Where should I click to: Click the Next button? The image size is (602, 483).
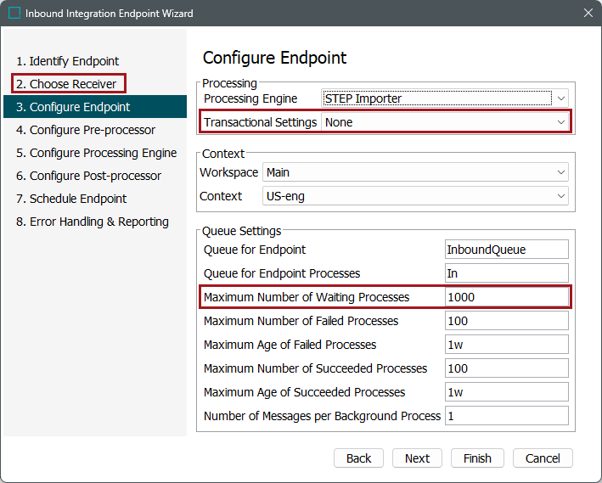click(417, 458)
